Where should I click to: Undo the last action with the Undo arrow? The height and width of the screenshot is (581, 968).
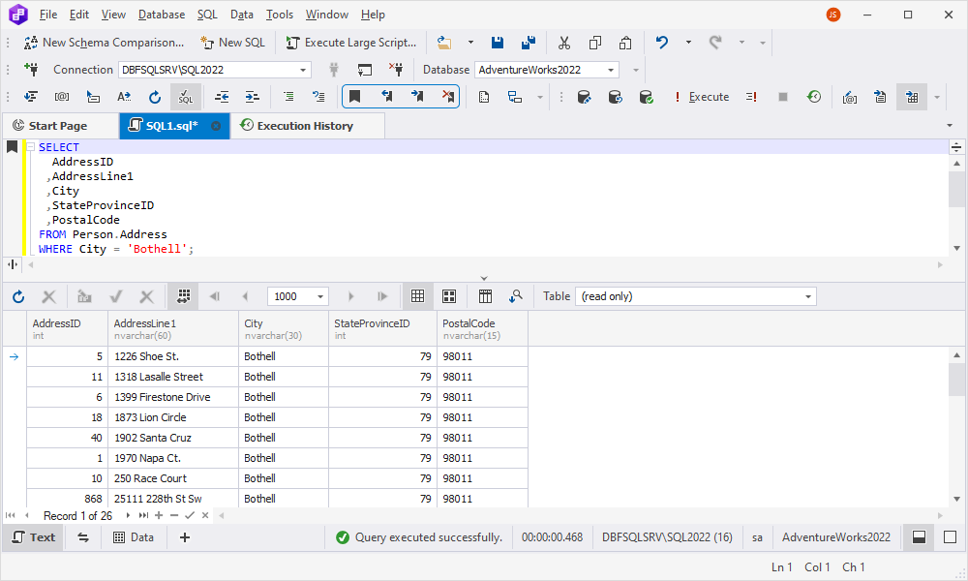point(662,43)
